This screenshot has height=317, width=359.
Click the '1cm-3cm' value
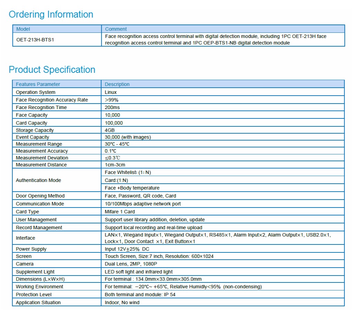(115, 165)
